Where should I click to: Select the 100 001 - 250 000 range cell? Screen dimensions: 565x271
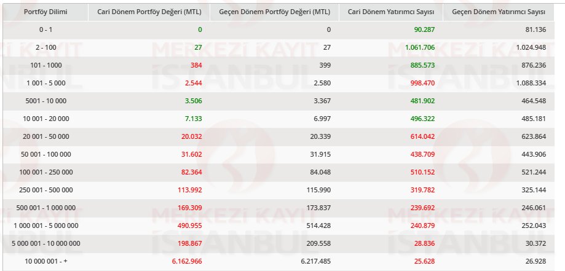point(45,172)
